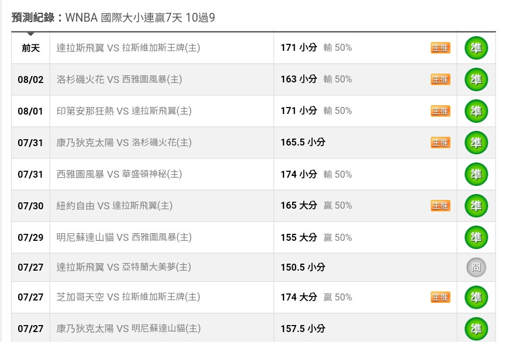Open 洛杉磯火花 VS 西雅圖風暴 matchup
The image size is (506, 342).
(x=119, y=80)
